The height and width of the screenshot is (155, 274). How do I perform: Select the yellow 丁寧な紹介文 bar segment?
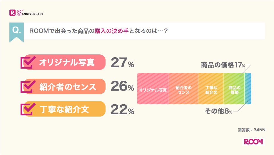point(211,89)
